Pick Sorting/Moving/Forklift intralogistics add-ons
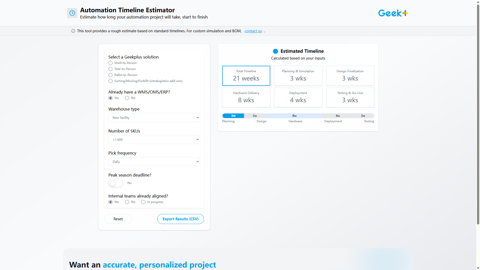 click(x=110, y=81)
